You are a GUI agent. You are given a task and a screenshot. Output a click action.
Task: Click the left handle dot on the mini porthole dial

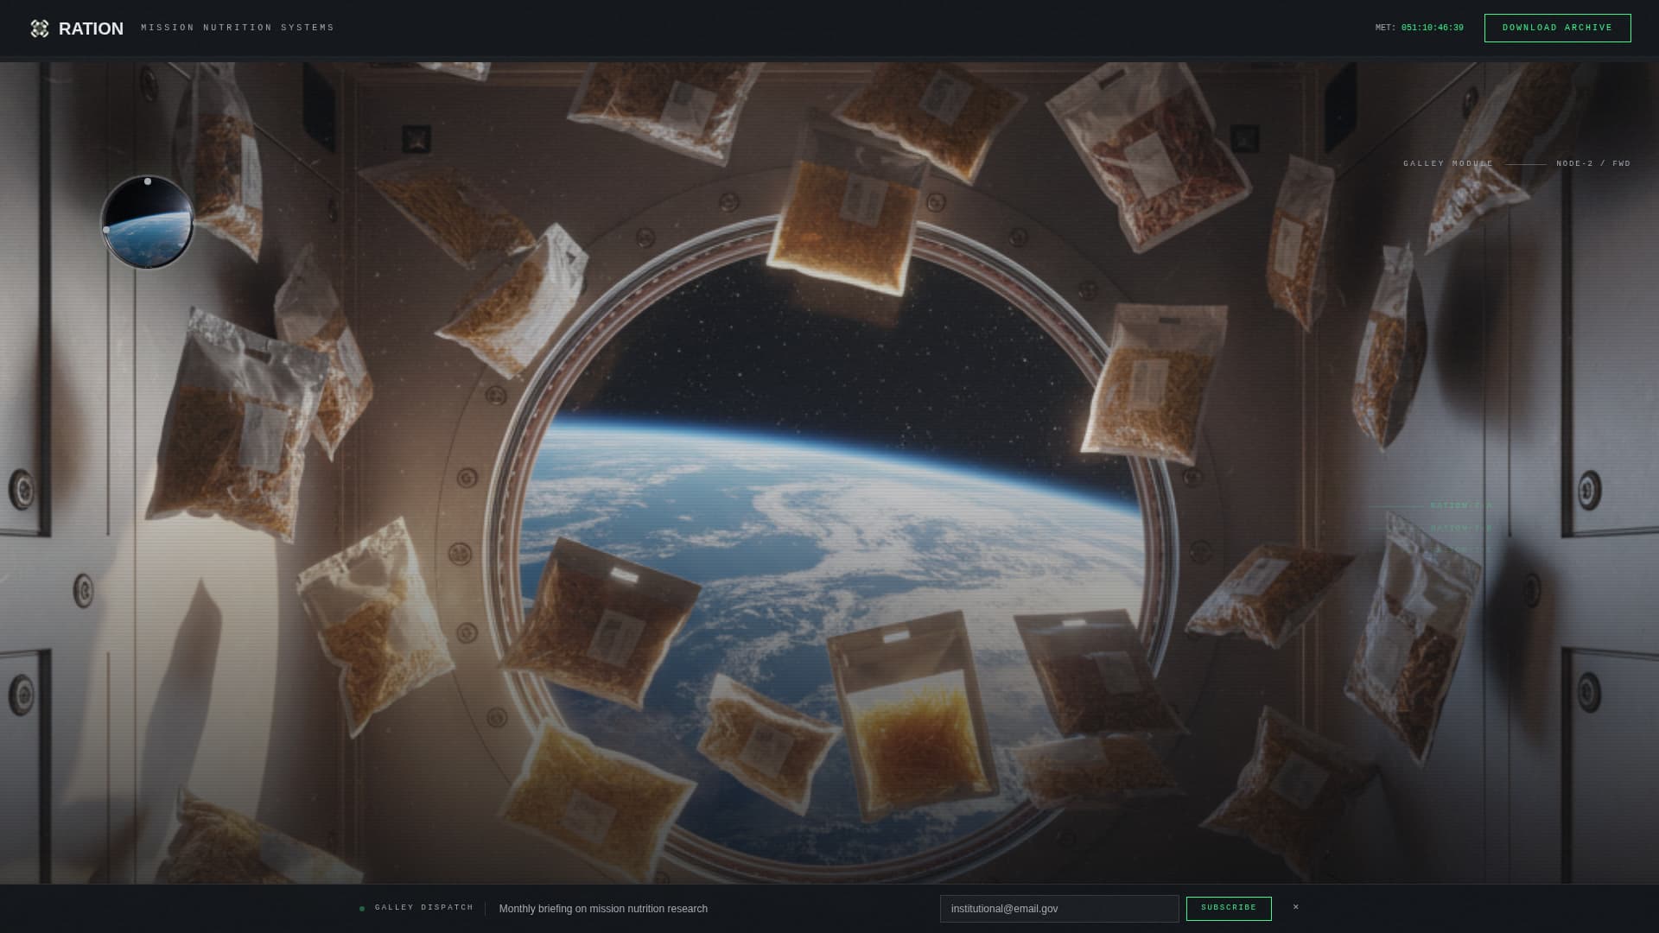(106, 230)
